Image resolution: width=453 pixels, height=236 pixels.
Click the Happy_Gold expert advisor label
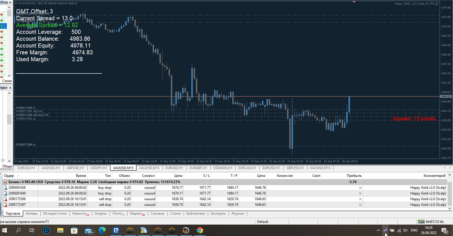415,4
